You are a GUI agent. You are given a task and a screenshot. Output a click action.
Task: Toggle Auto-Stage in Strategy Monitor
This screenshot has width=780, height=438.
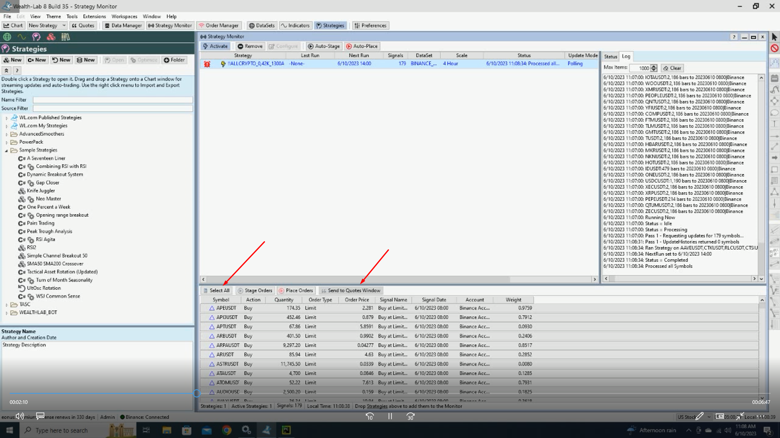coord(323,46)
